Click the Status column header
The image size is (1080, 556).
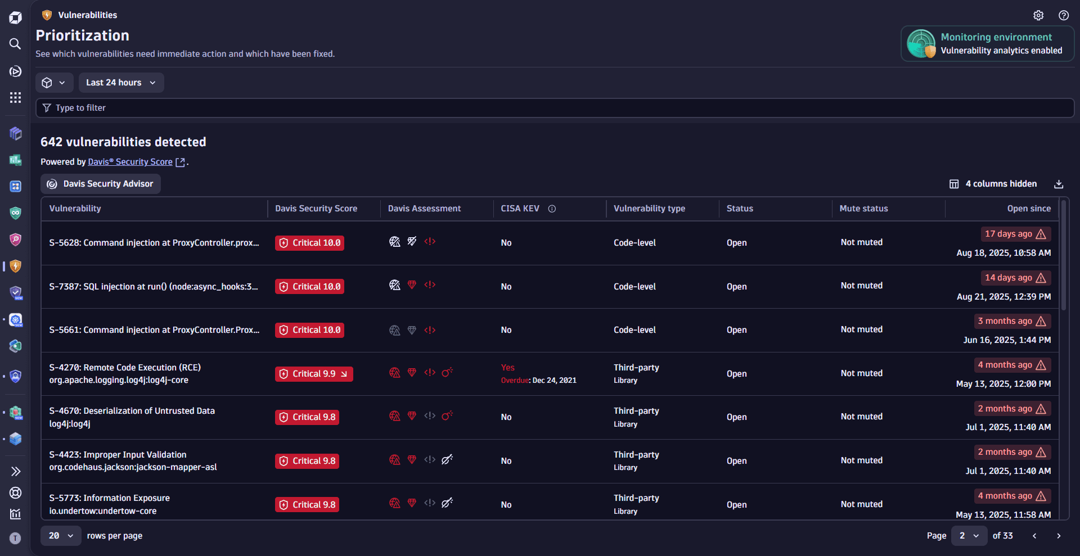pyautogui.click(x=740, y=209)
